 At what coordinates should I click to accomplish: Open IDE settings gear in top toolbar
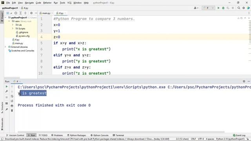244,8
